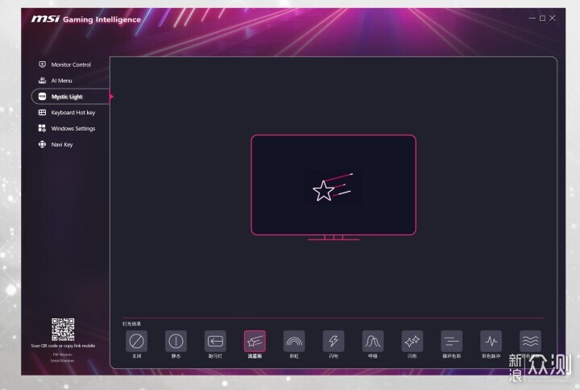580x390 pixels.
Task: Select the 呼吸 (breathing) lighting effect
Action: point(373,341)
